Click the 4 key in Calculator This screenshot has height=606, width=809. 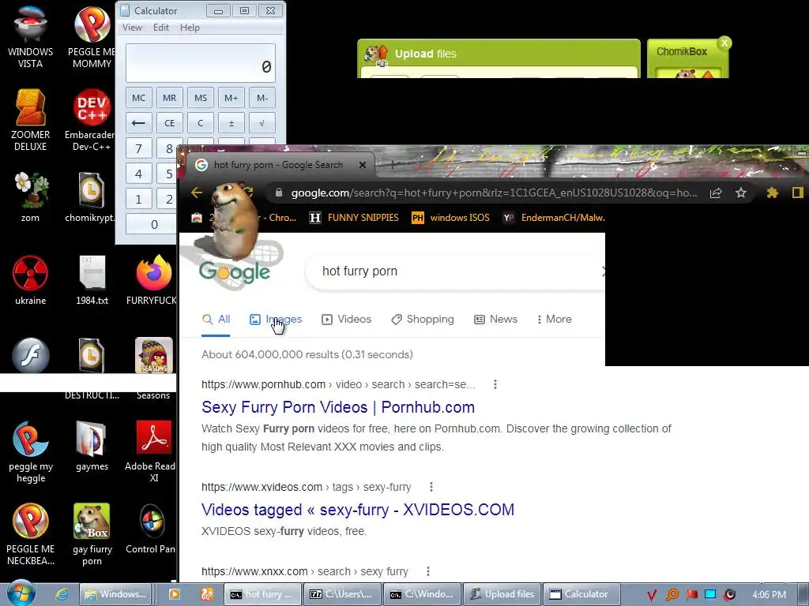[139, 174]
